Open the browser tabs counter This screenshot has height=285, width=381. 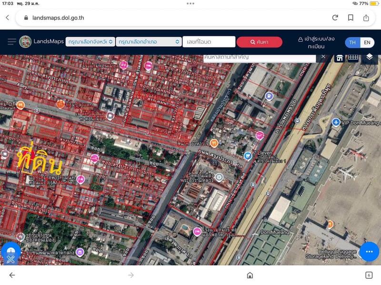pos(369,275)
